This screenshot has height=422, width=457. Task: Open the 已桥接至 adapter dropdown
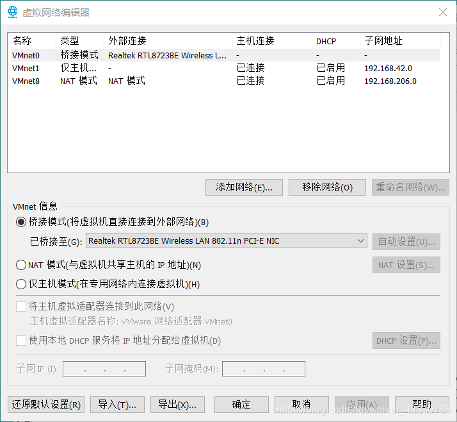tap(226, 241)
